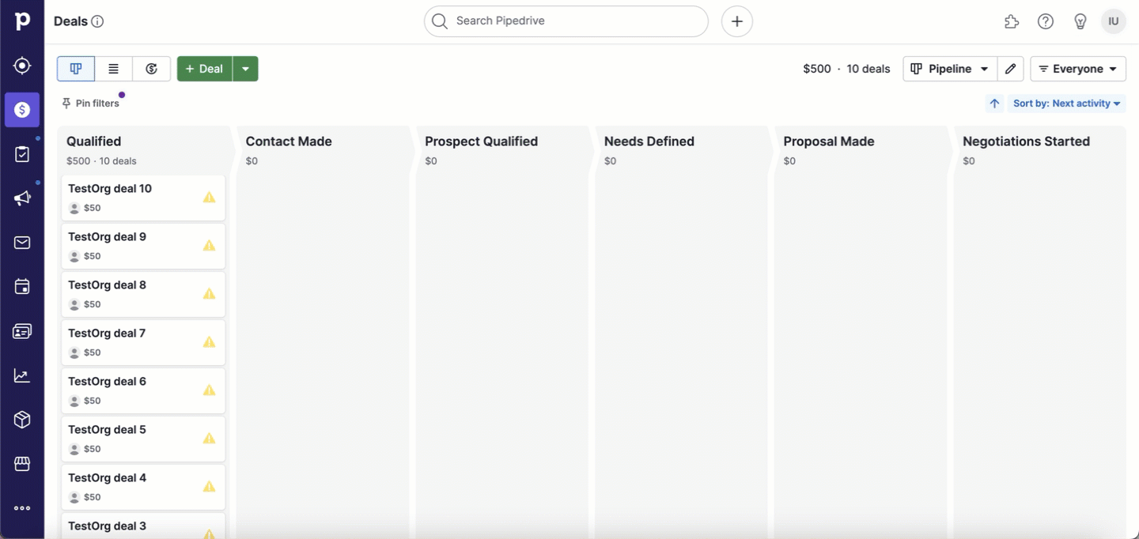Open Campaigns megaphone icon in sidebar
Image resolution: width=1139 pixels, height=539 pixels.
pos(22,198)
